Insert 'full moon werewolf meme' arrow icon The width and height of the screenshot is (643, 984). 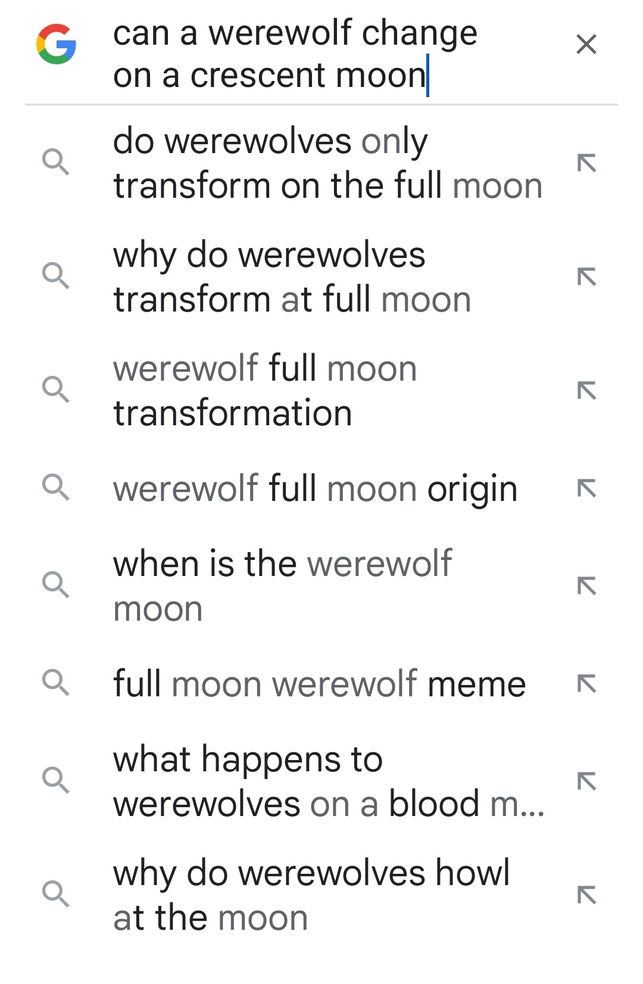(586, 683)
